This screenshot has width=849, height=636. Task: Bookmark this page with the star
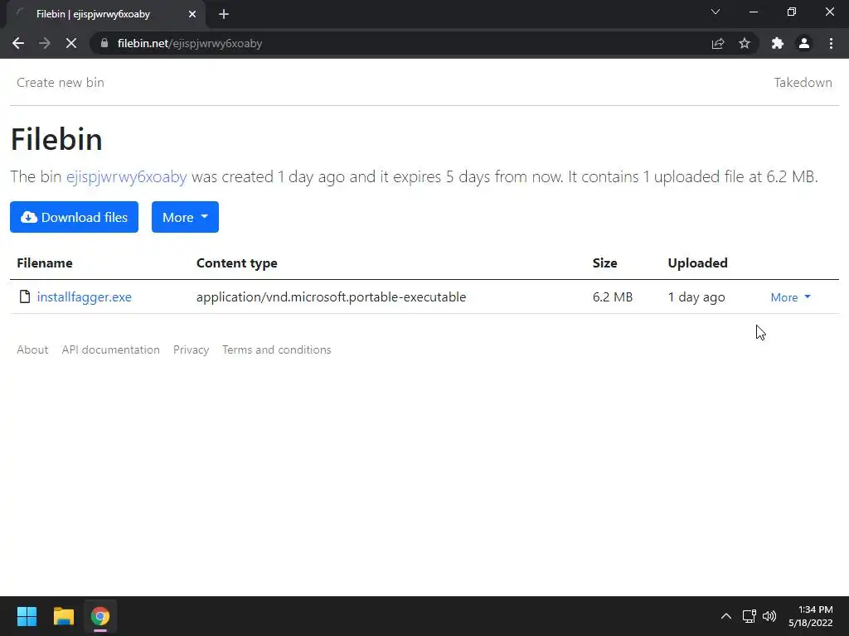[745, 43]
